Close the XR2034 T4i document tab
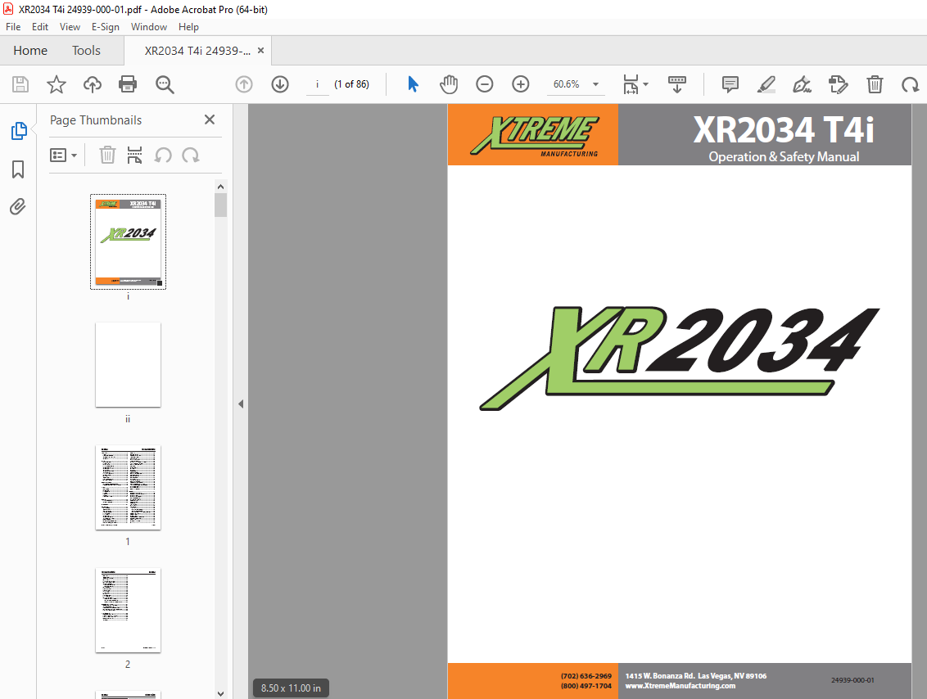Viewport: 927px width, 699px height. [x=260, y=51]
